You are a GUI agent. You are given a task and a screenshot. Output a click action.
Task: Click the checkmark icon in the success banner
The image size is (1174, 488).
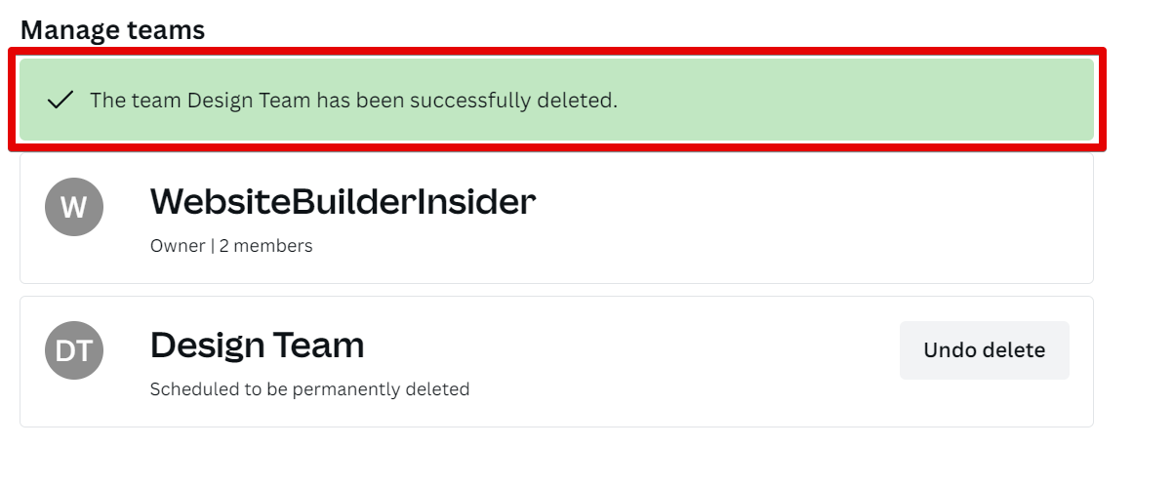click(61, 100)
